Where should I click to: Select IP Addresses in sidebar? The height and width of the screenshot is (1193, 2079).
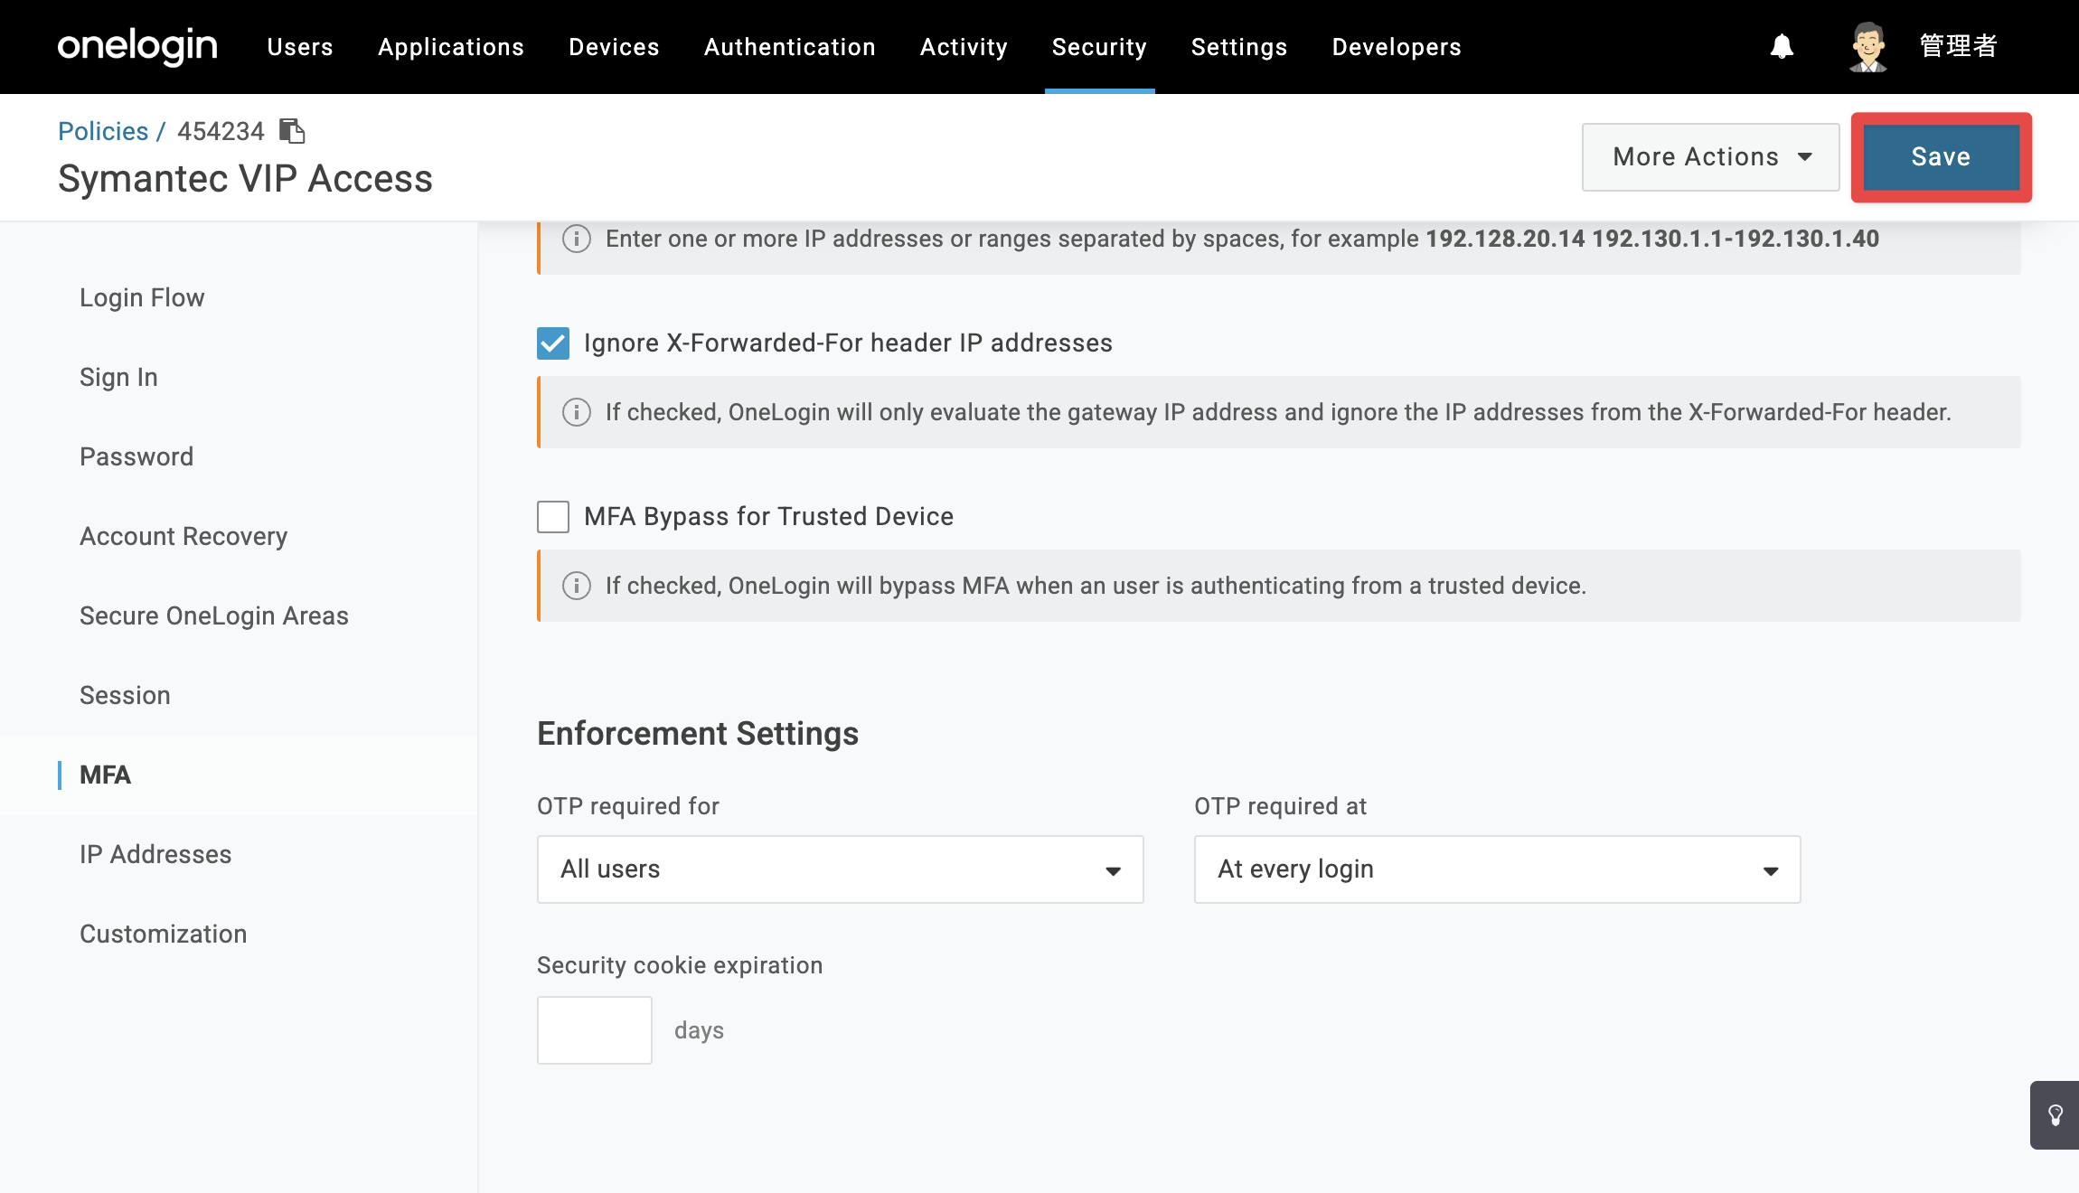[155, 854]
